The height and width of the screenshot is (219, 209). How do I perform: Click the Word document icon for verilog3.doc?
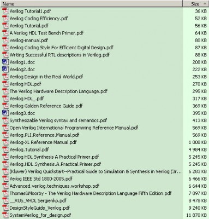(5, 113)
